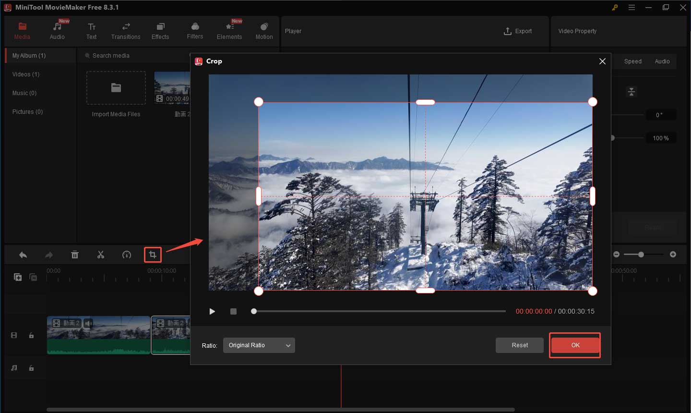Open the Transitions panel

point(126,30)
